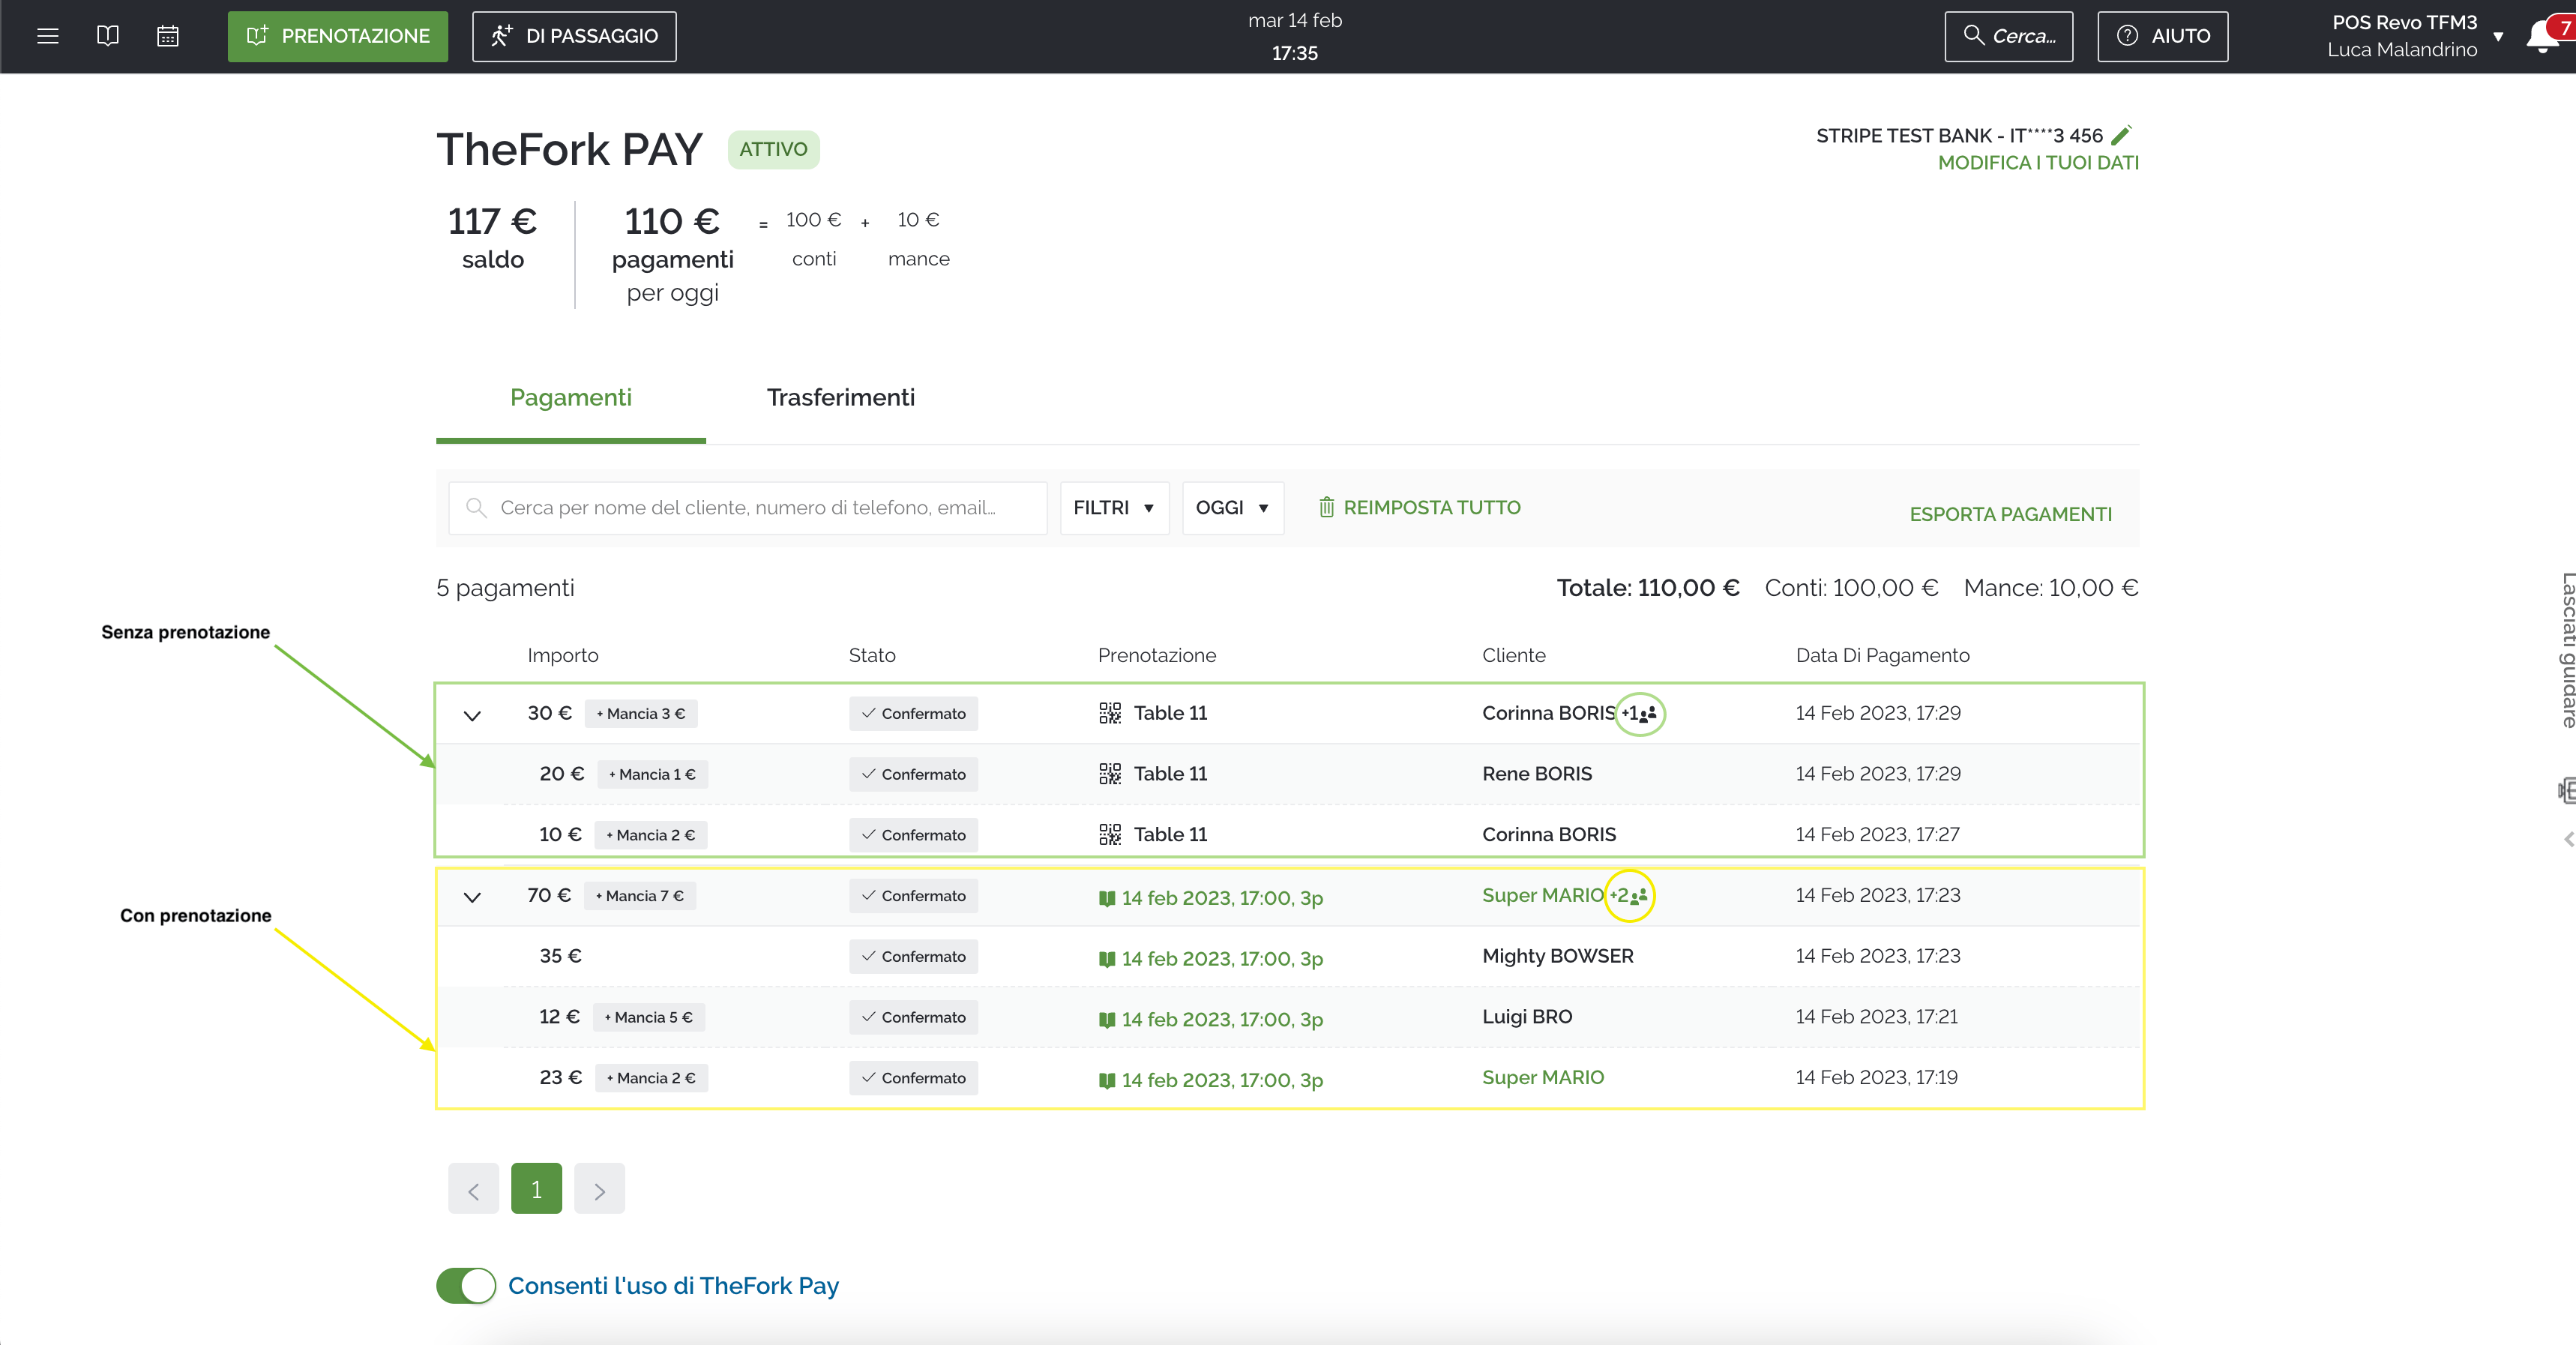Open the calendar view icon
This screenshot has width=2576, height=1345.
click(168, 36)
